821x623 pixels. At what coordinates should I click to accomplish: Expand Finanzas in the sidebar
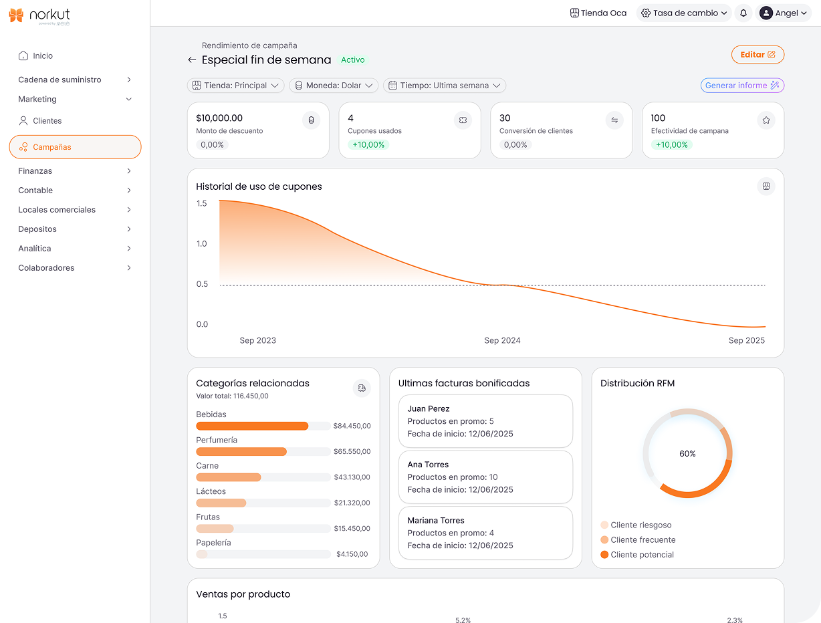(x=75, y=171)
